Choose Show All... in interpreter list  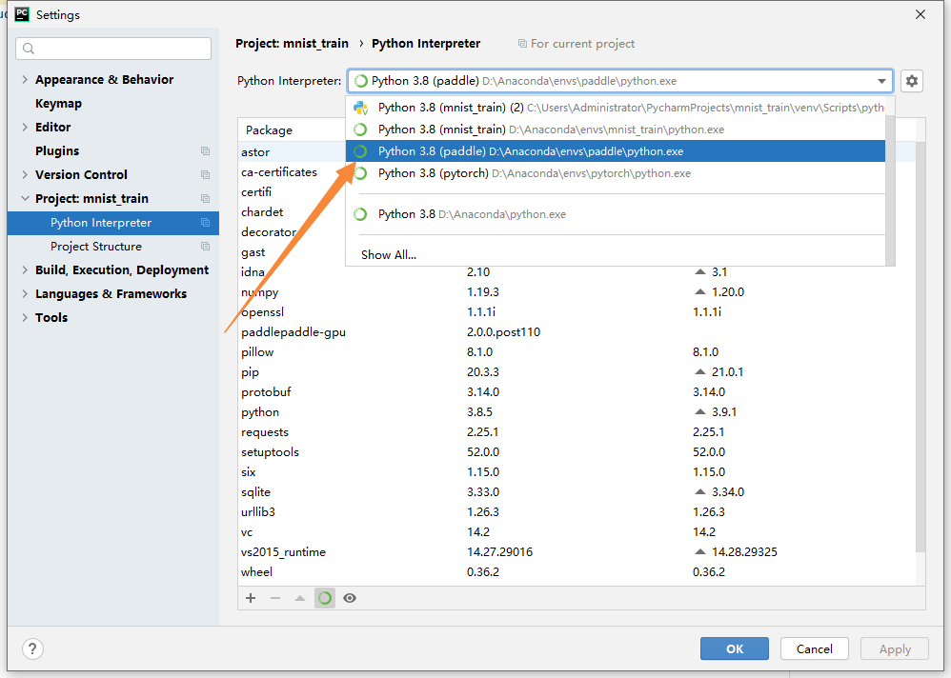(x=388, y=255)
